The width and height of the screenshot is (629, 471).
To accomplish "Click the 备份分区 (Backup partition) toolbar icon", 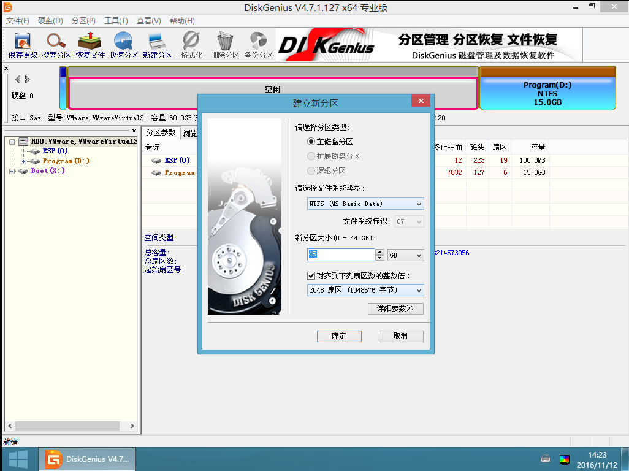I will 259,45.
